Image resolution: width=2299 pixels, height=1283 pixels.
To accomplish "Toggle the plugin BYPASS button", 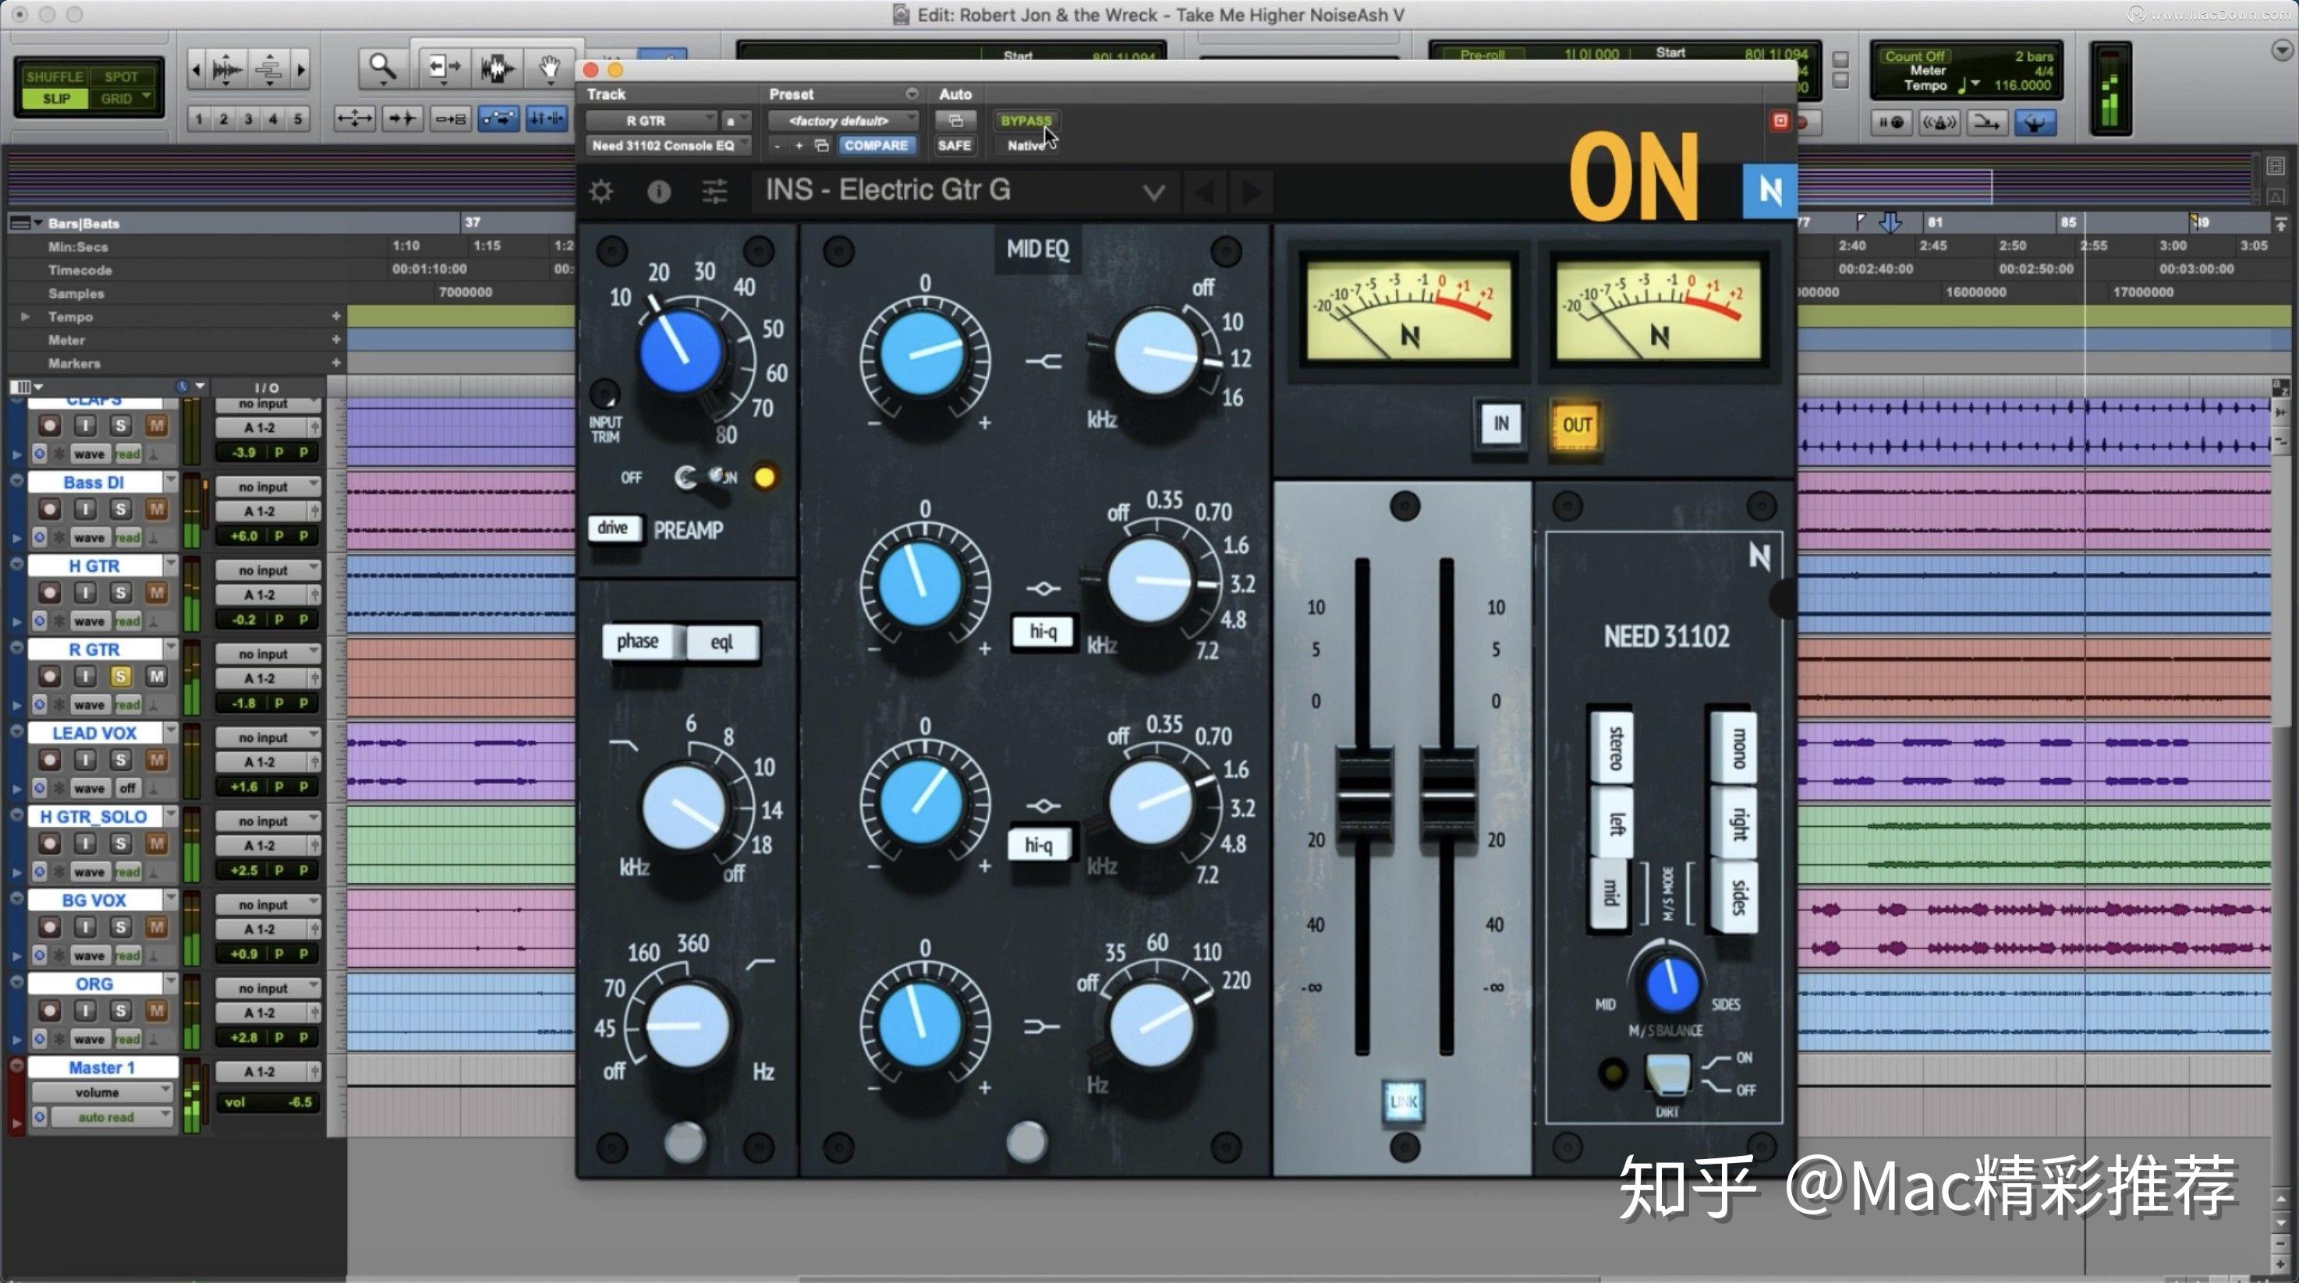I will coord(1026,121).
